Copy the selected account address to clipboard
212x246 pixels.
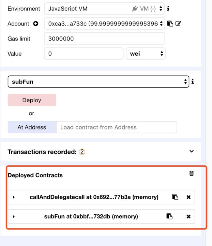point(170,23)
